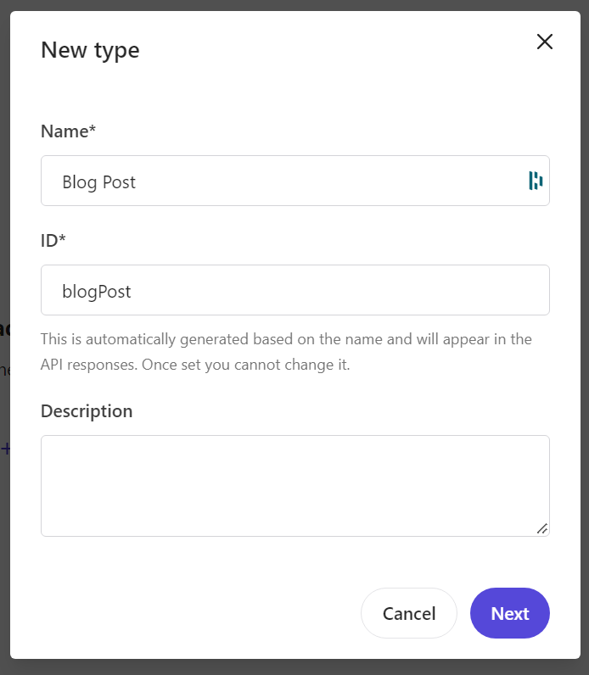
Task: Close the New type dialog
Action: click(x=544, y=42)
